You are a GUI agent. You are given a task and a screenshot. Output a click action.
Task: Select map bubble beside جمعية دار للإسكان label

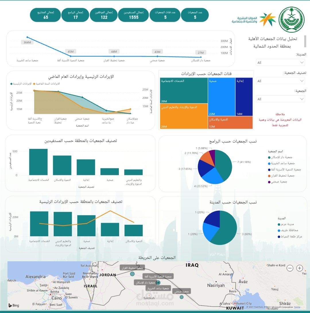[158, 283]
